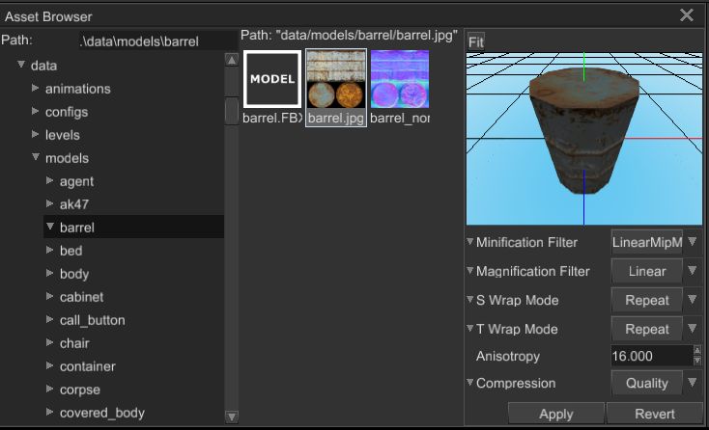This screenshot has width=709, height=430.
Task: Open Compression Quality dropdown
Action: pyautogui.click(x=646, y=383)
